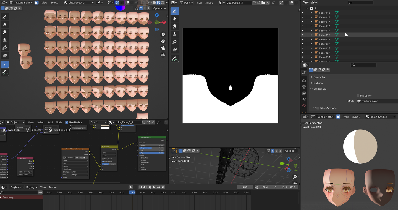The width and height of the screenshot is (398, 210).
Task: Click the pin icon in the node editor header
Action: tap(158, 122)
